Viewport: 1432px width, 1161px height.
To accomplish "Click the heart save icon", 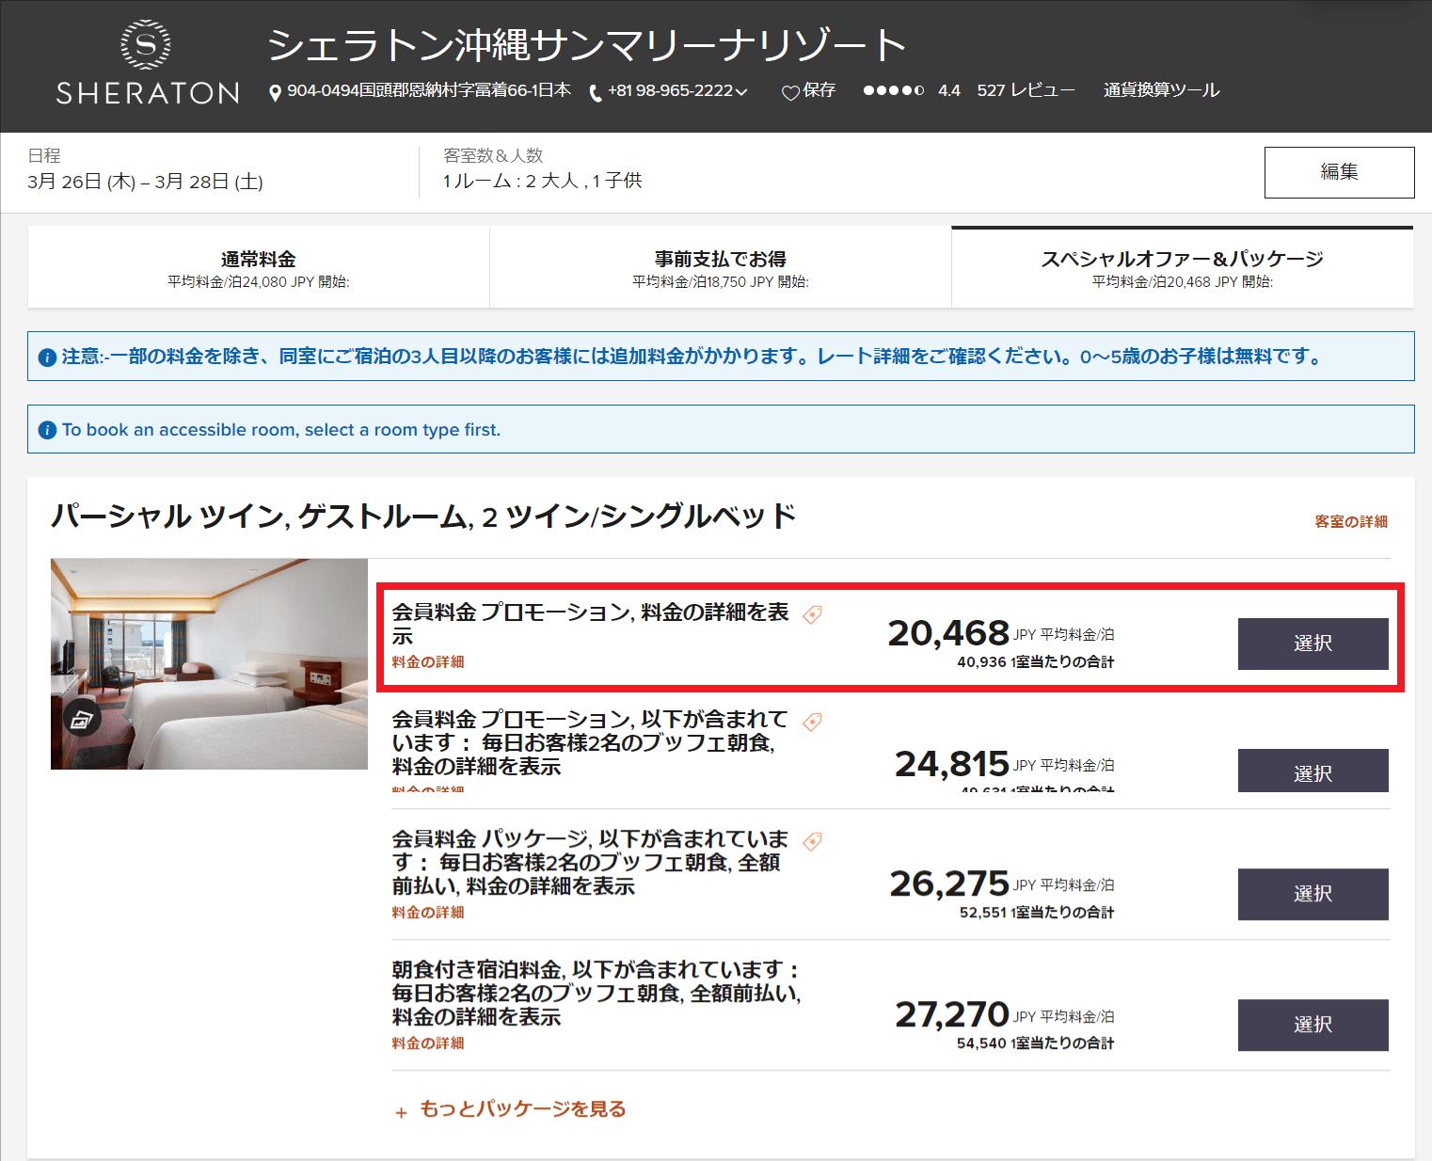I will click(790, 92).
